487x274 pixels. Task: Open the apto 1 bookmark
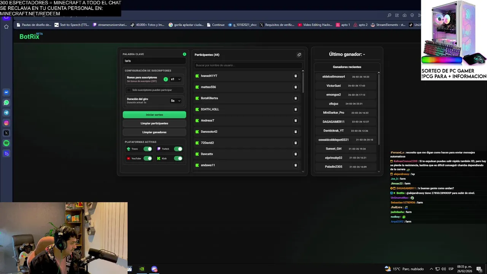[x=343, y=25]
